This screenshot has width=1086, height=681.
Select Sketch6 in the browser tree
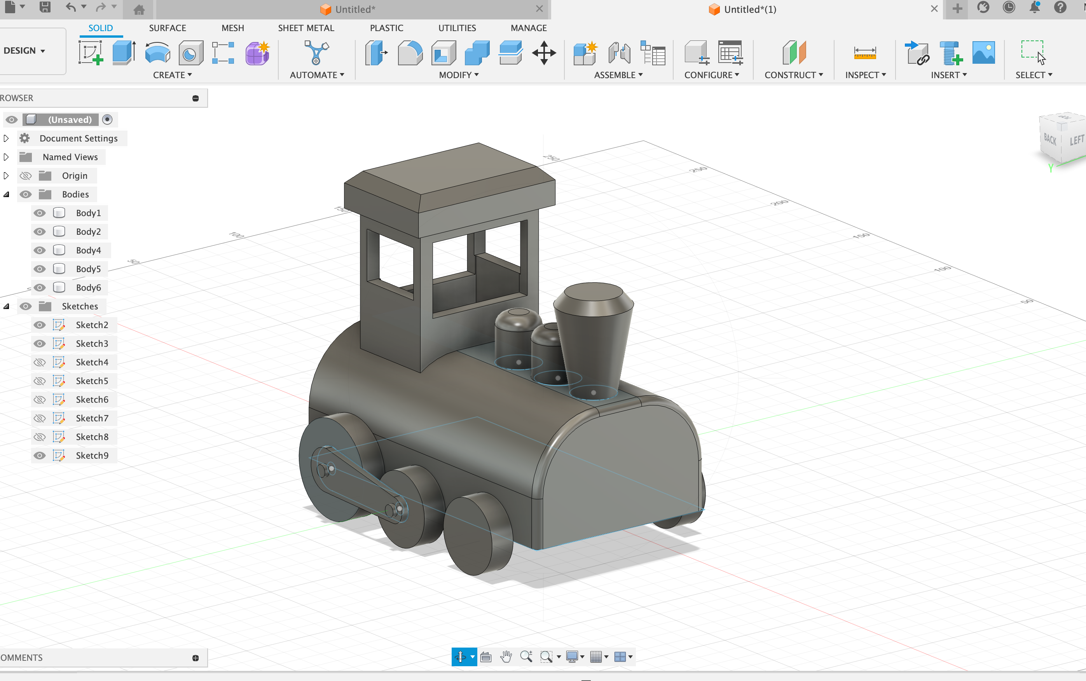92,400
